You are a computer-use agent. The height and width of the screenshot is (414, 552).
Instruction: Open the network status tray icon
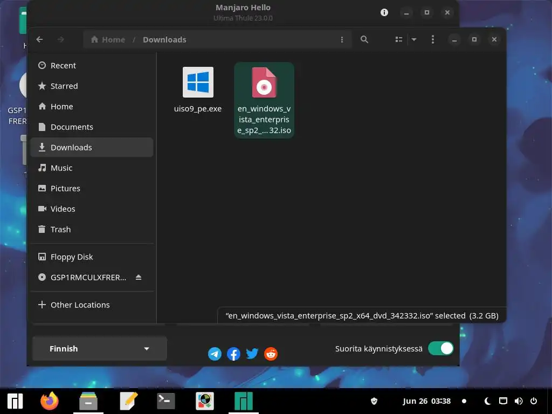pos(503,401)
